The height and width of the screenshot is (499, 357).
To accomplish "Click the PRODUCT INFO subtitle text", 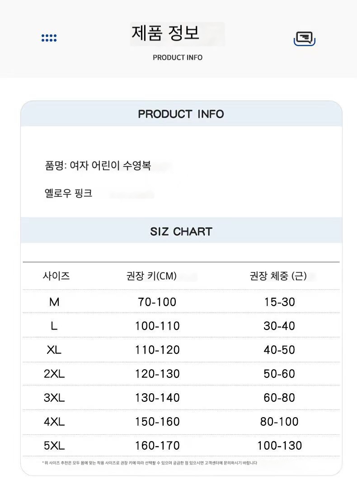I will point(178,57).
